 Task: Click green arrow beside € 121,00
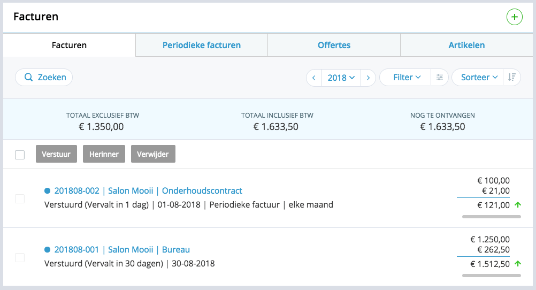(x=517, y=205)
